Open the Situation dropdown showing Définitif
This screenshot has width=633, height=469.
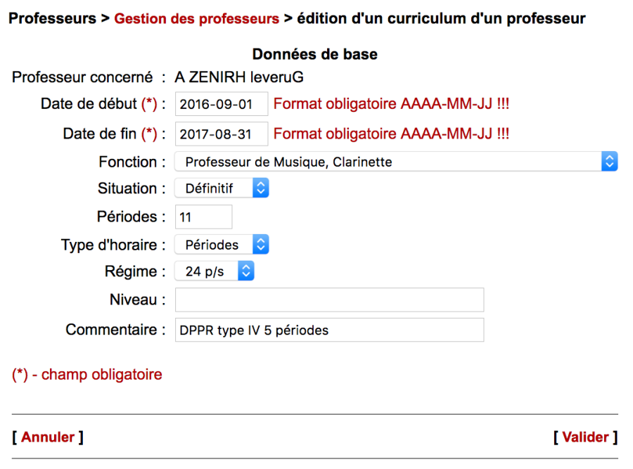pyautogui.click(x=222, y=188)
